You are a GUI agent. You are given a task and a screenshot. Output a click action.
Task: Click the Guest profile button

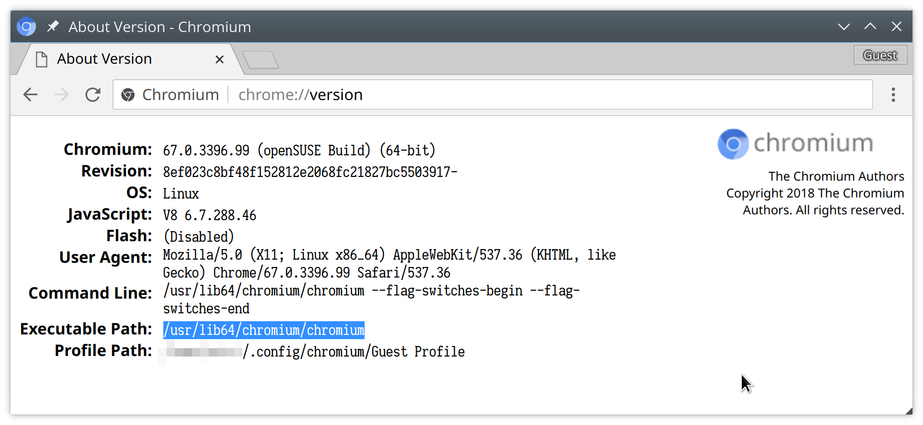(880, 55)
